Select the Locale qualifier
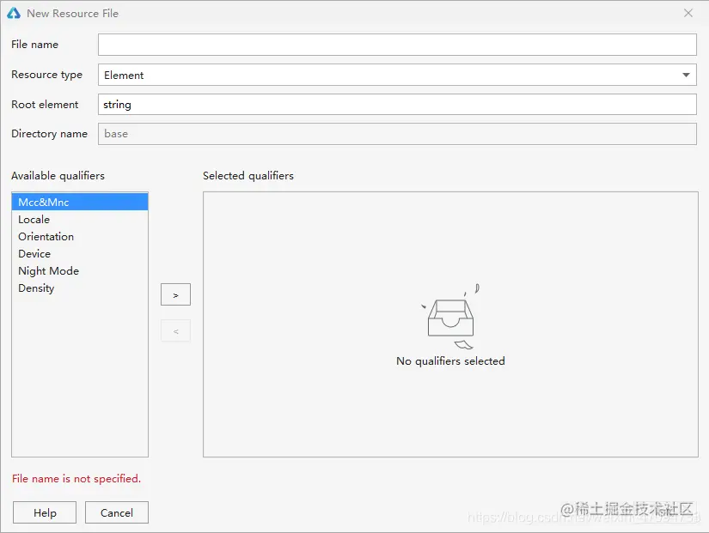This screenshot has width=709, height=533. click(80, 220)
